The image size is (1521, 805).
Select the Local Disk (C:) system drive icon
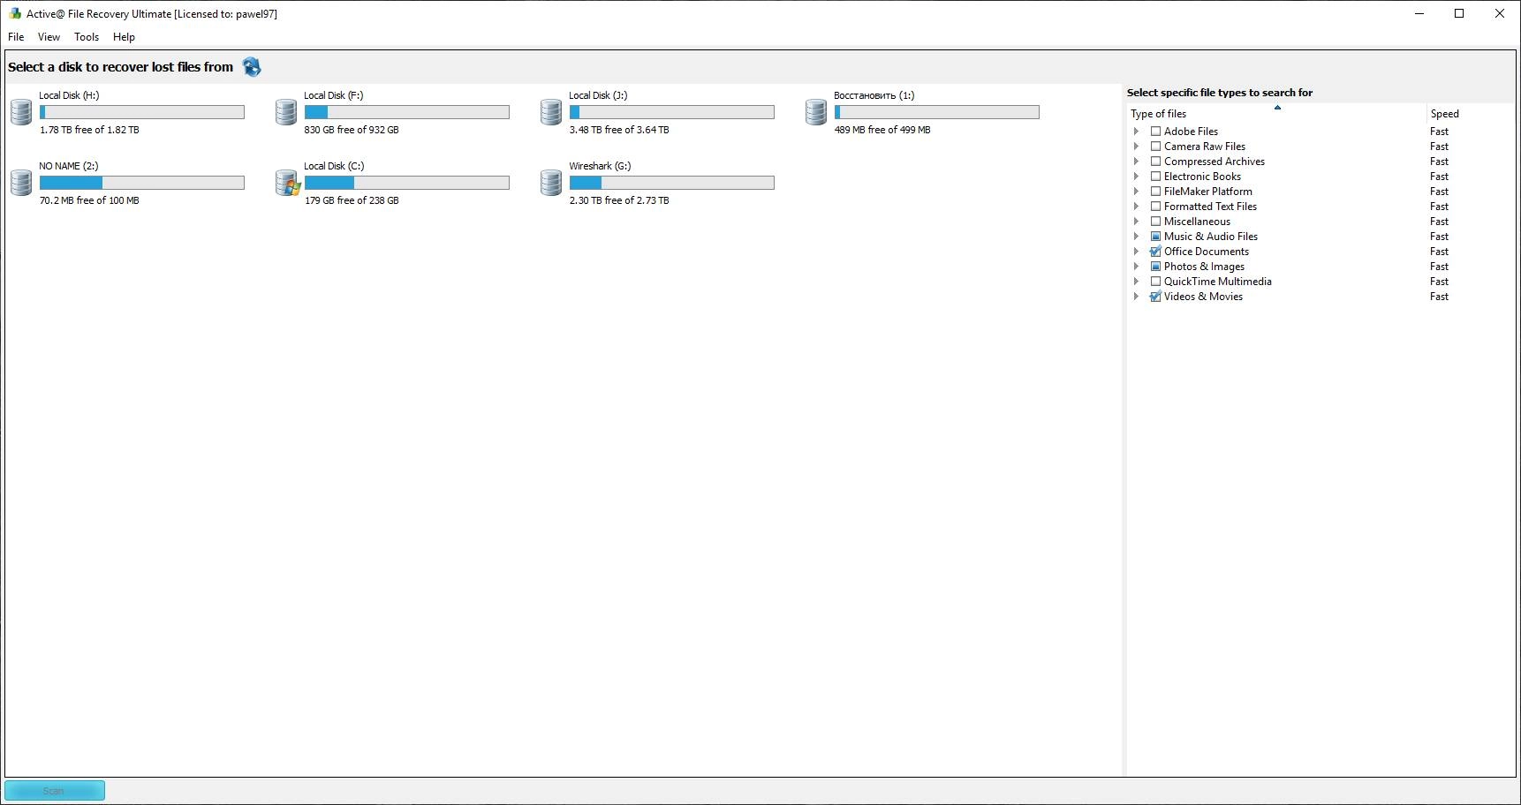[287, 183]
